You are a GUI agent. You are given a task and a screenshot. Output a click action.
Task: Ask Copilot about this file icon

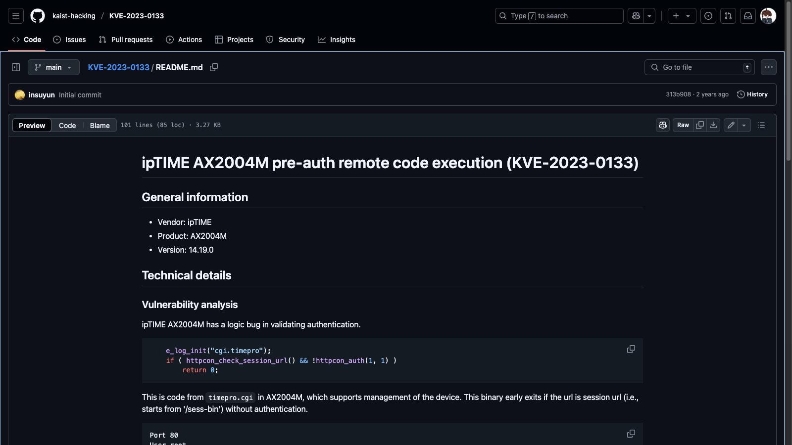663,125
